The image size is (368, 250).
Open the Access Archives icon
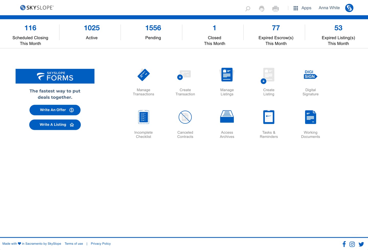tap(227, 117)
